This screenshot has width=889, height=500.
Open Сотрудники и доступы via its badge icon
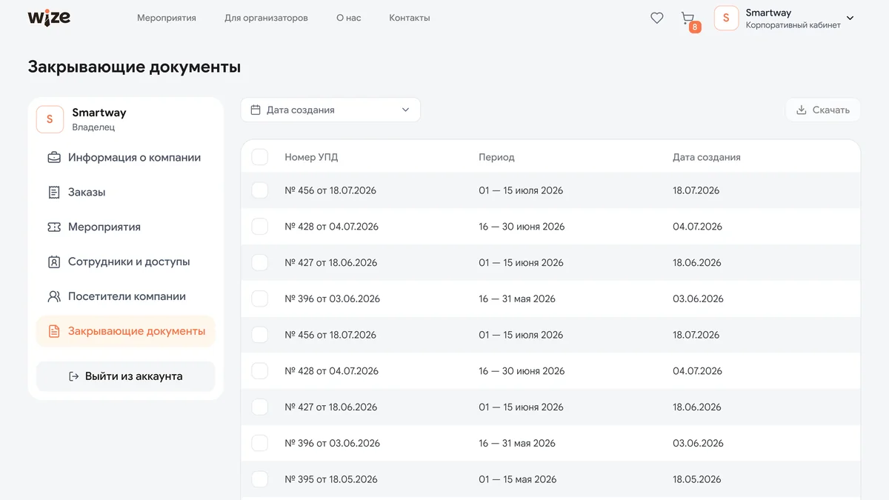[x=54, y=261]
